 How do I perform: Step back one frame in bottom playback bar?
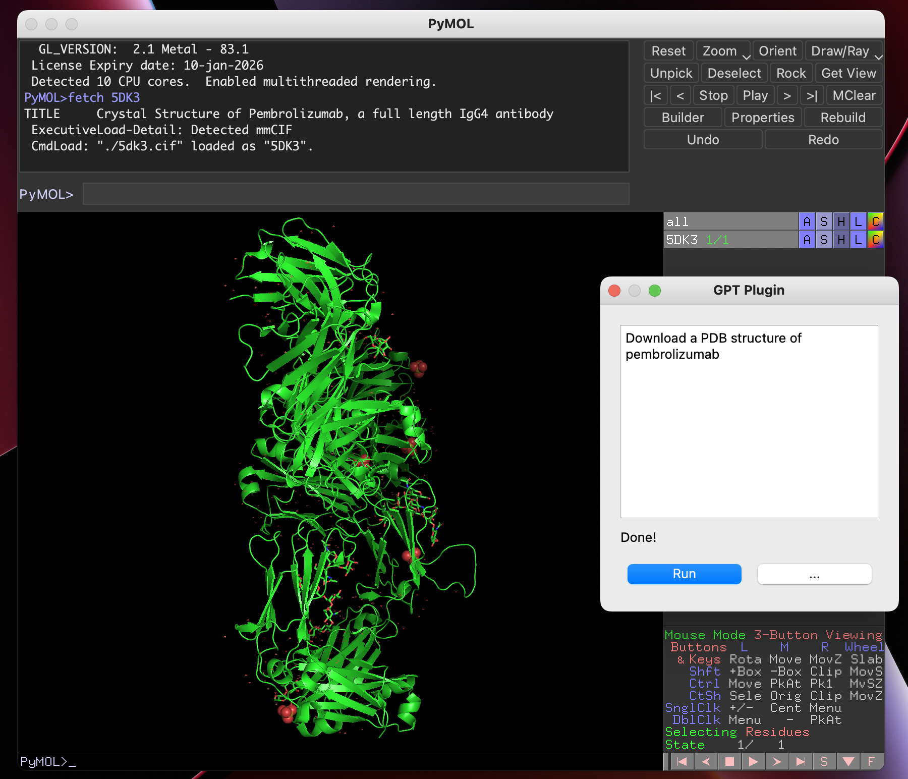706,761
